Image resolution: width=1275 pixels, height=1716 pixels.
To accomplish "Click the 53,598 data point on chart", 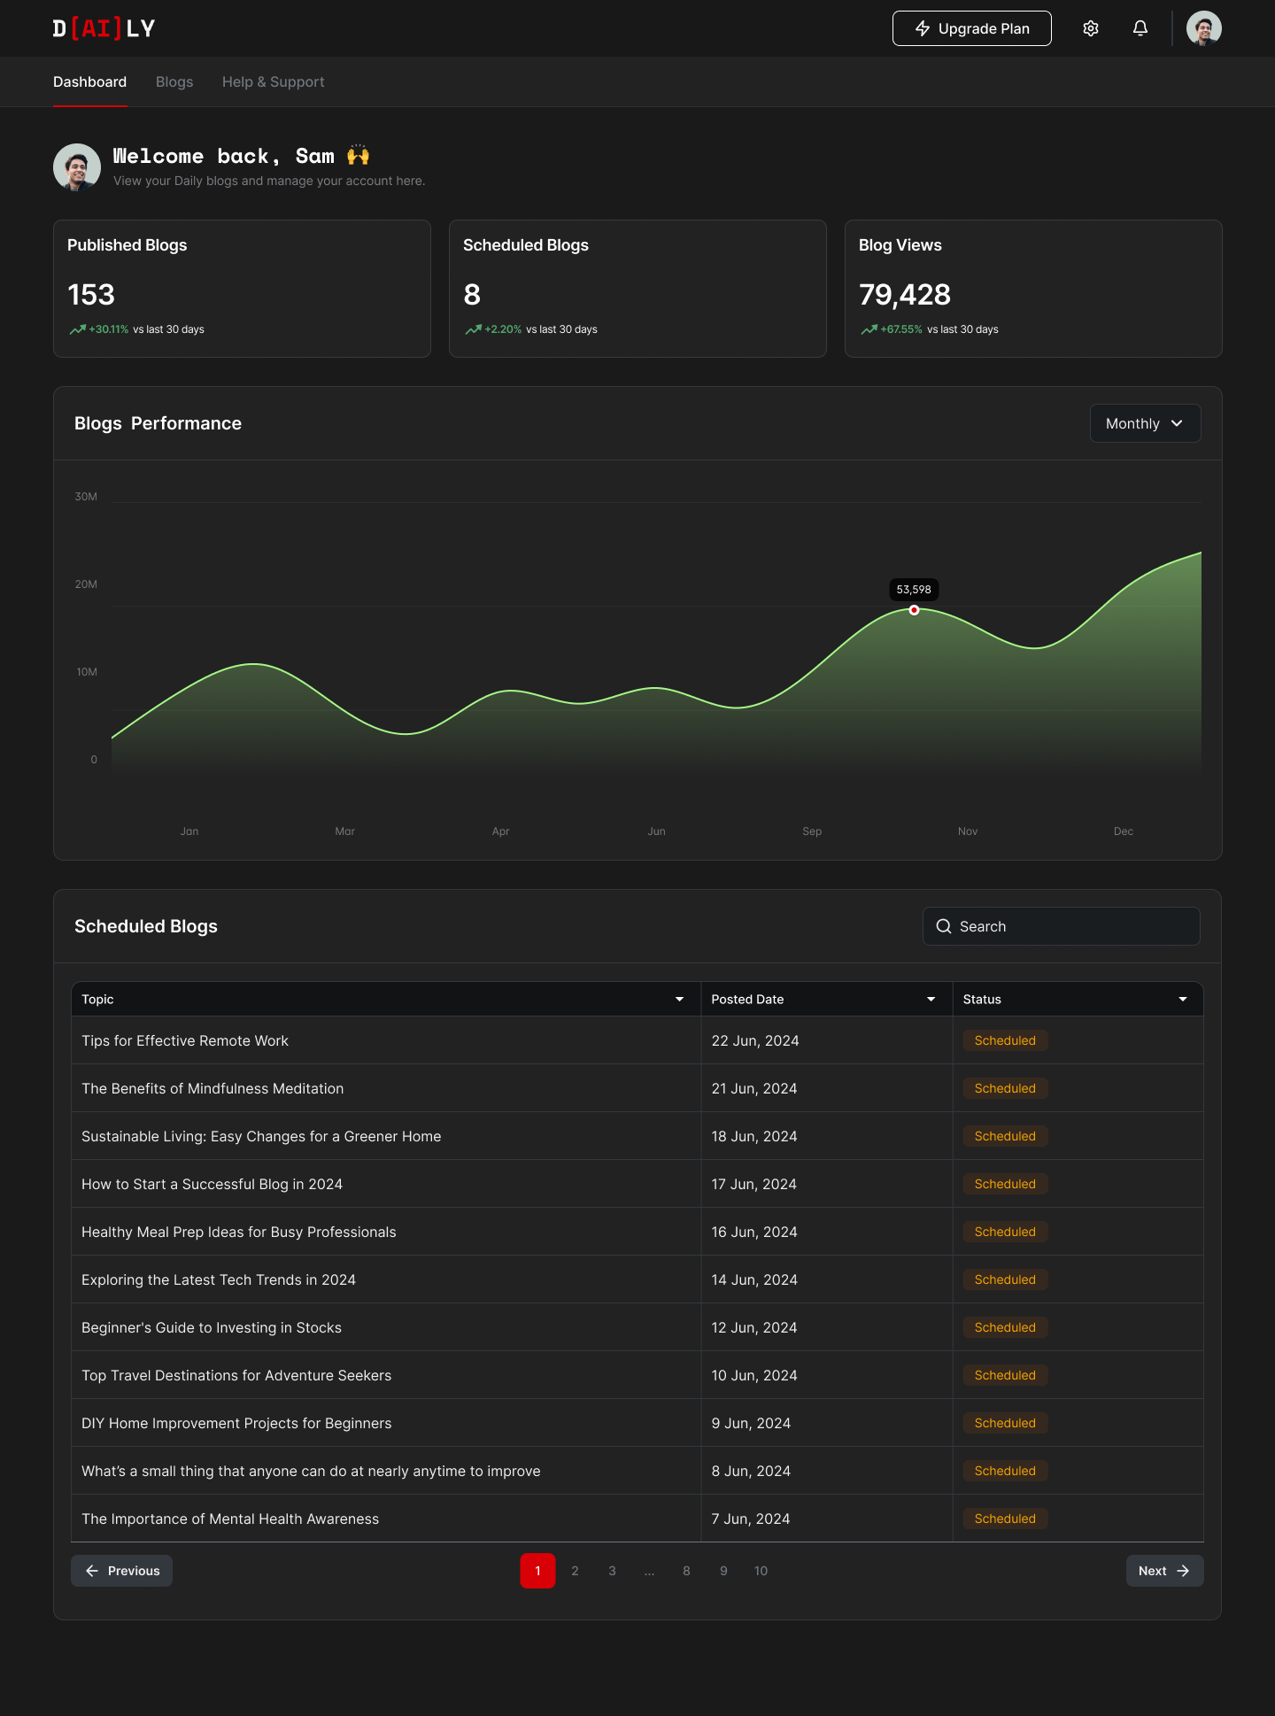I will coord(914,610).
